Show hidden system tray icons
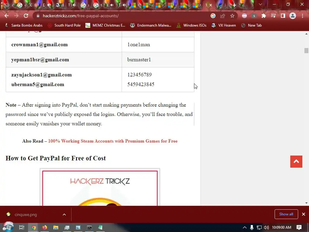309x232 pixels. [244, 227]
